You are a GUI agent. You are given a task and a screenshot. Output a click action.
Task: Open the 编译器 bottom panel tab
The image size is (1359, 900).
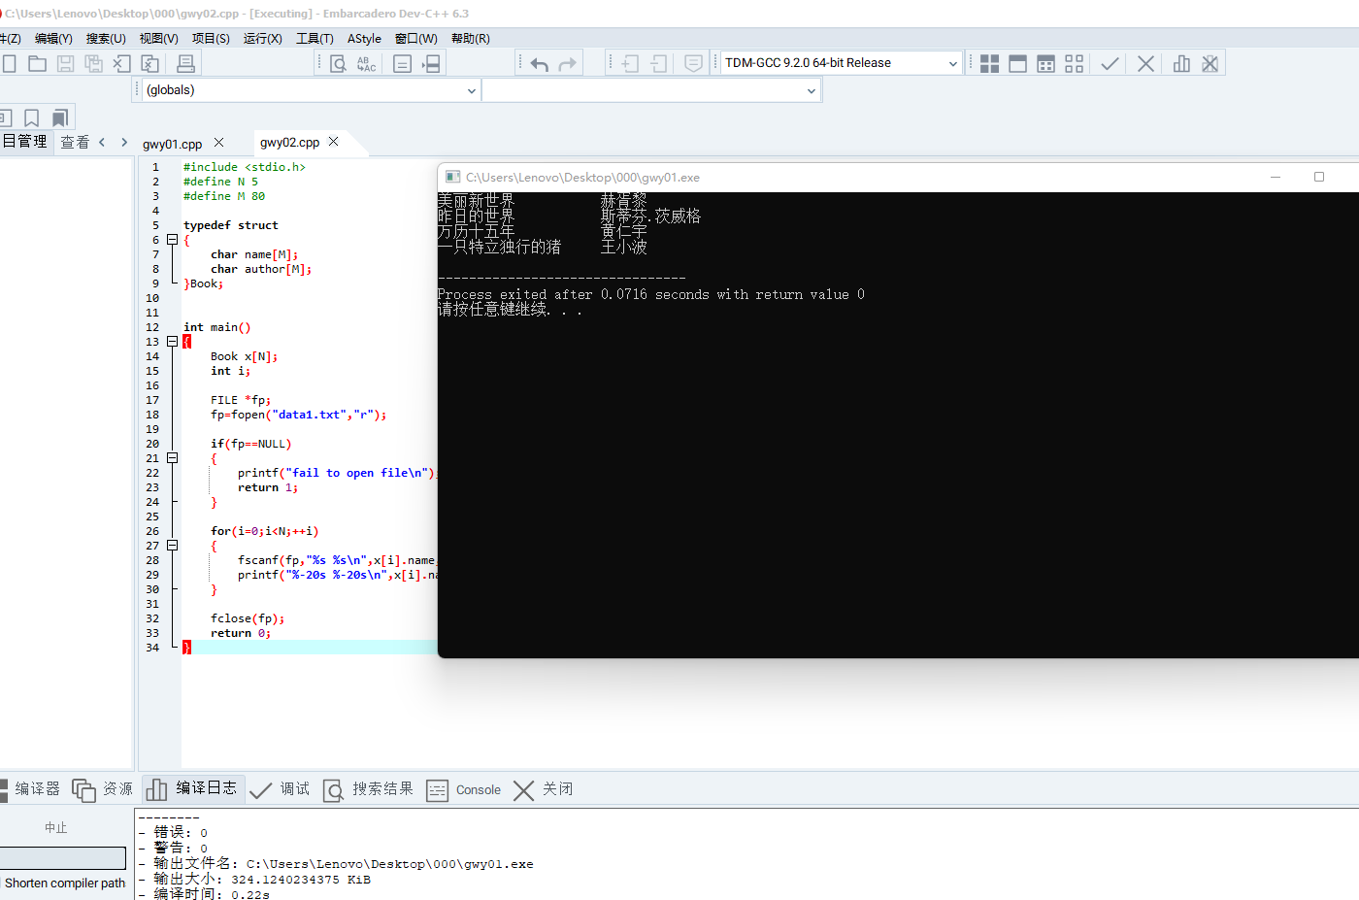30,789
